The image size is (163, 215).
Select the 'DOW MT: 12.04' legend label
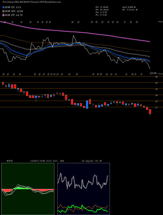pos(14,11)
